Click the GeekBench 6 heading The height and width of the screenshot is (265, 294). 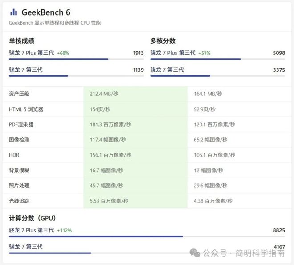[x=46, y=12]
